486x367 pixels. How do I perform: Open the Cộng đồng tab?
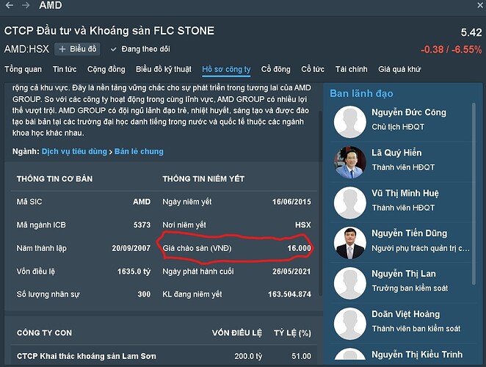(106, 70)
